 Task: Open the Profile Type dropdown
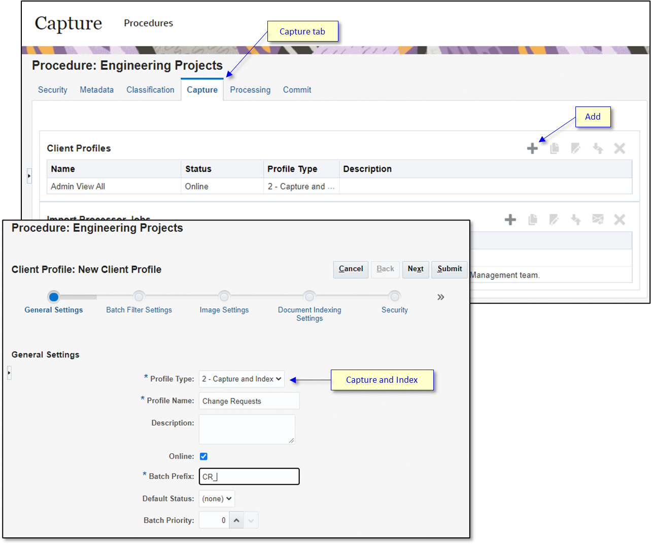242,379
